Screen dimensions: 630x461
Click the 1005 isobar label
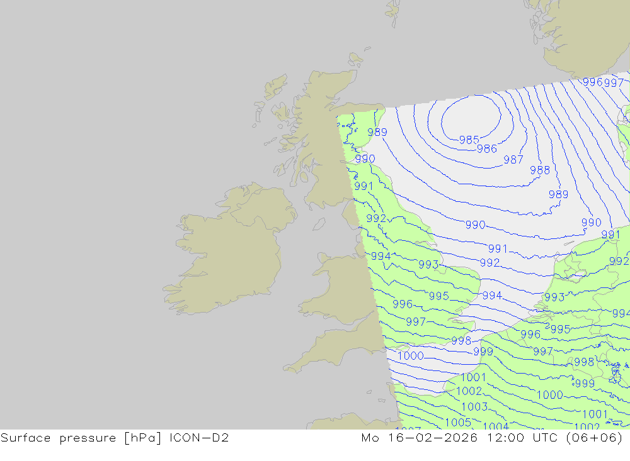tap(457, 422)
